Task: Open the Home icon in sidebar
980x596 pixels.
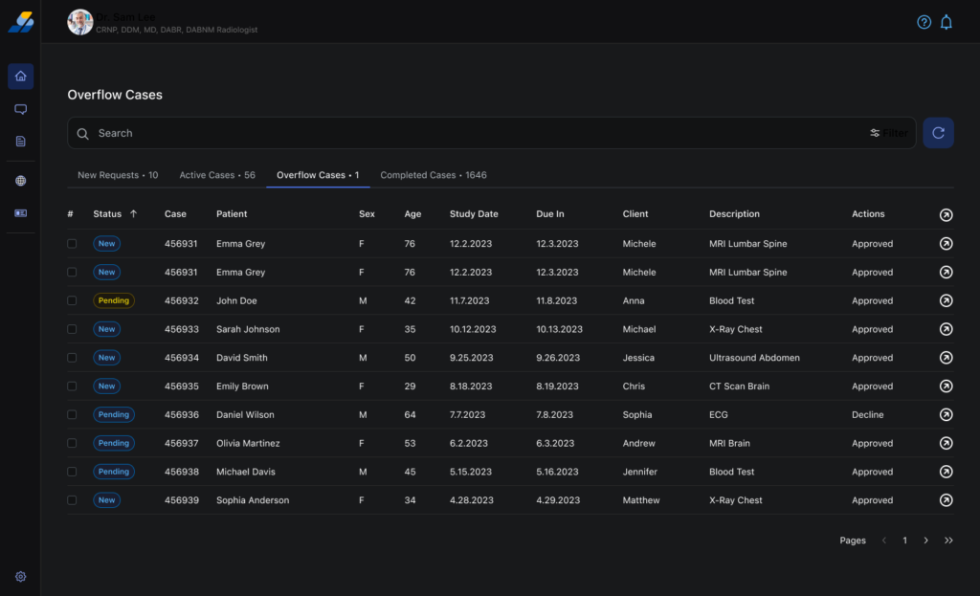Action: 20,77
